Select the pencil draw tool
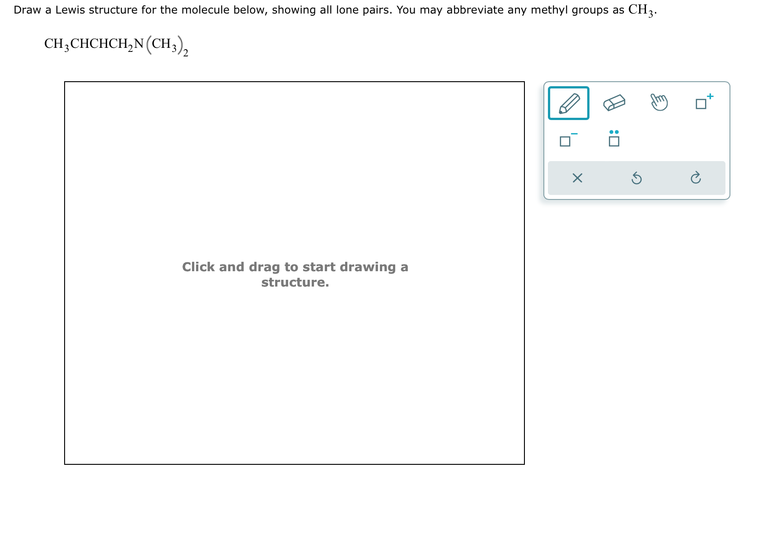767x537 pixels. click(568, 103)
